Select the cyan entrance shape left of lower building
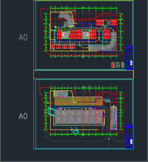Screen dimensions: 148x162 [x=51, y=112]
